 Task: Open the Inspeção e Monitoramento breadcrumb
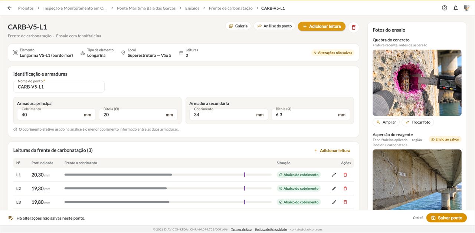tap(75, 8)
